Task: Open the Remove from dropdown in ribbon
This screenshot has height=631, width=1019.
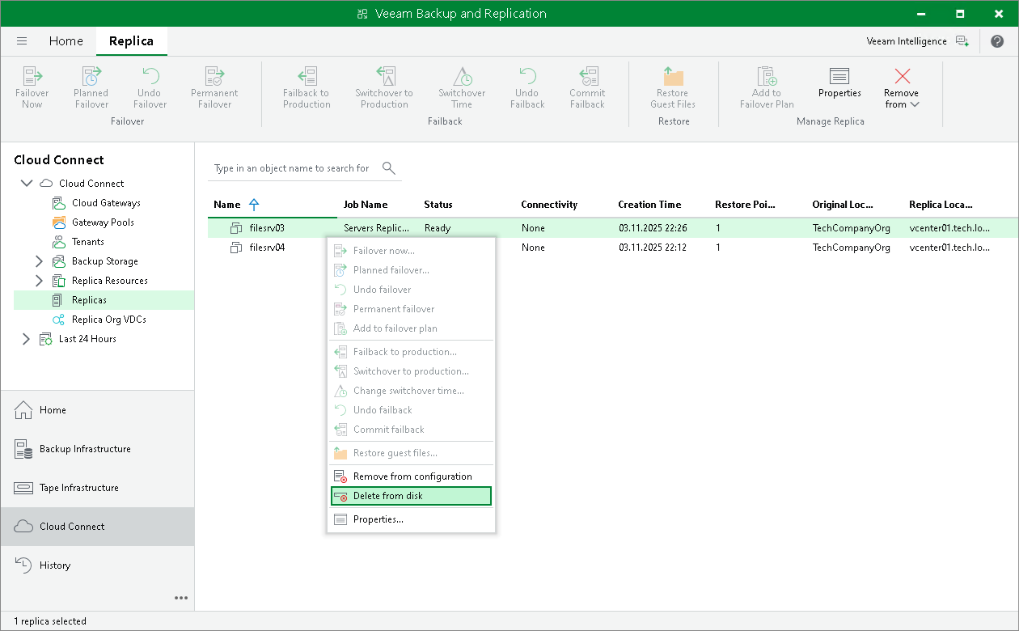Action: click(902, 87)
